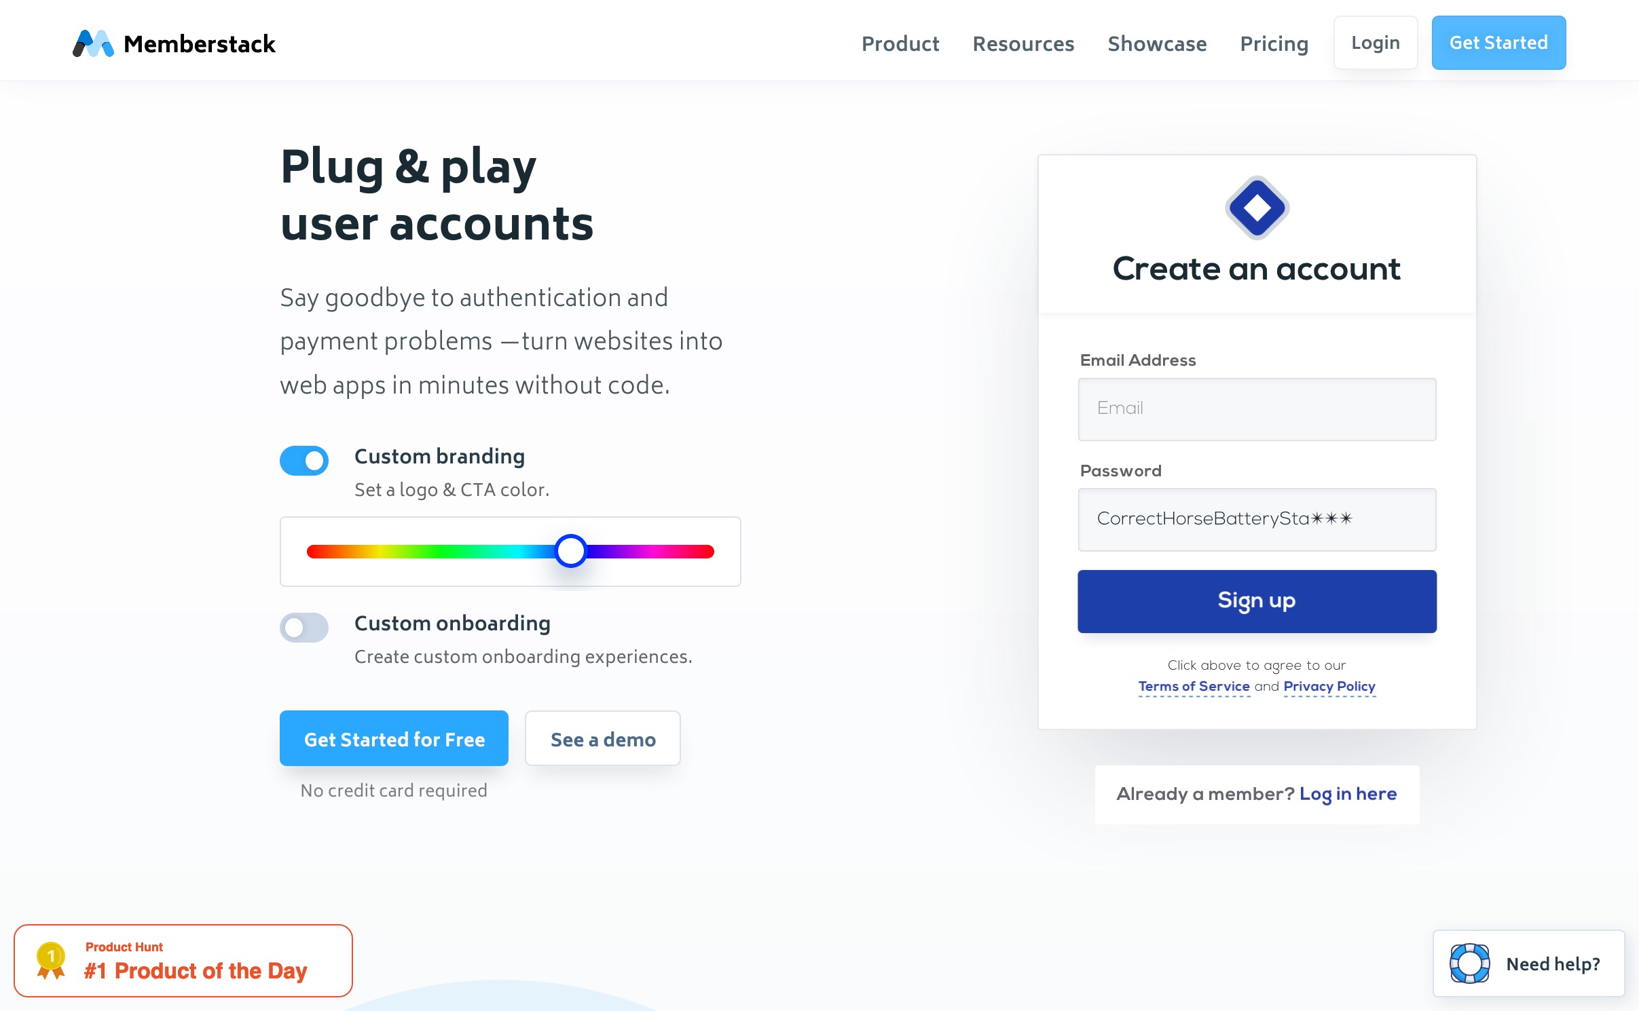Drag the color hue slider right
The height and width of the screenshot is (1011, 1639).
tap(570, 551)
